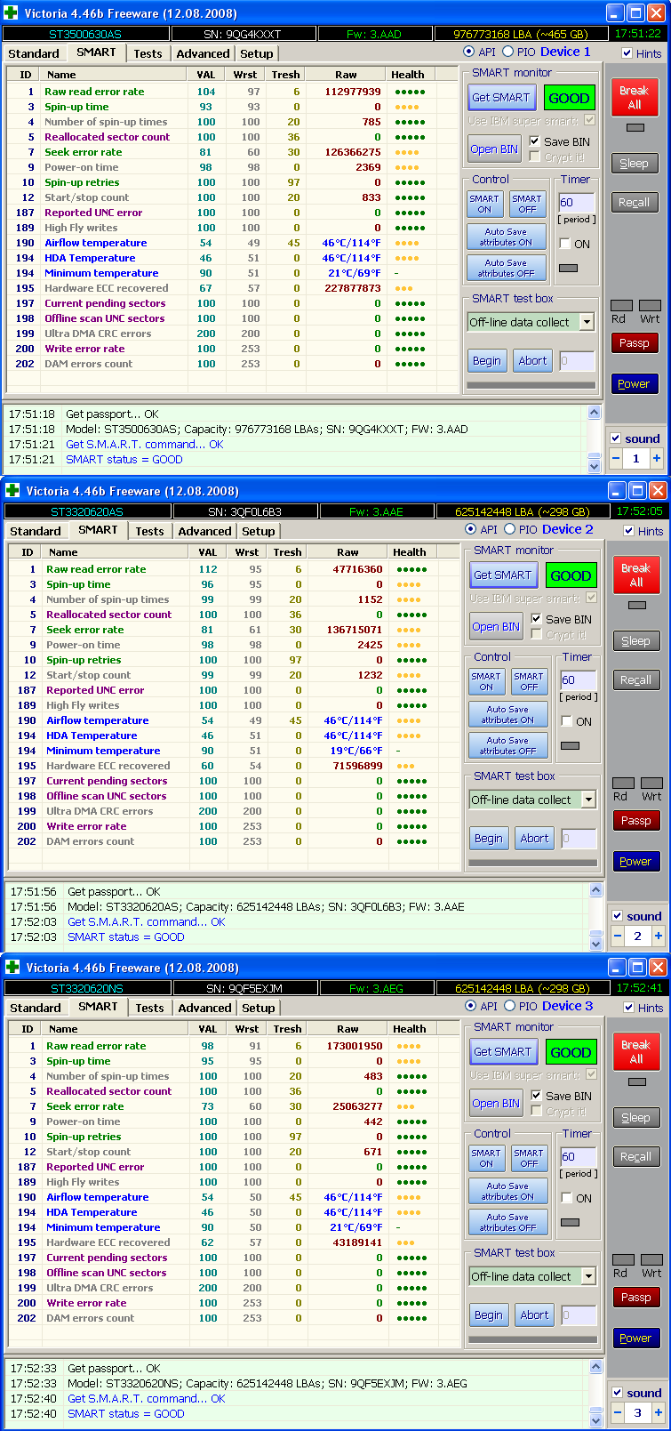Click the minus button beside device number 3

pyautogui.click(x=618, y=1412)
